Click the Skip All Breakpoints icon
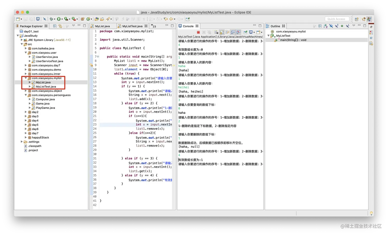This screenshot has height=235, width=388. click(x=44, y=19)
